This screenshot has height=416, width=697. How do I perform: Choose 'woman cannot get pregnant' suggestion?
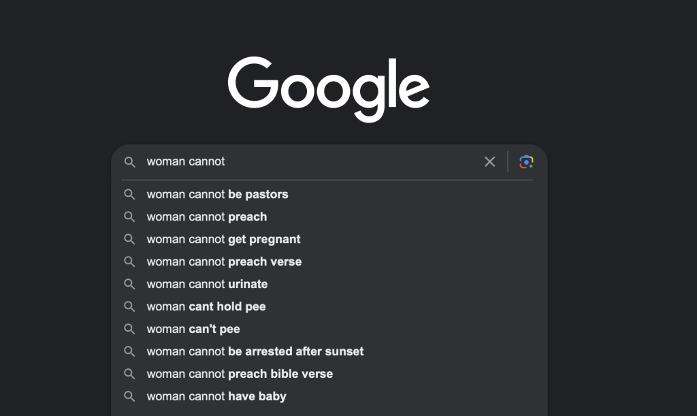329,239
